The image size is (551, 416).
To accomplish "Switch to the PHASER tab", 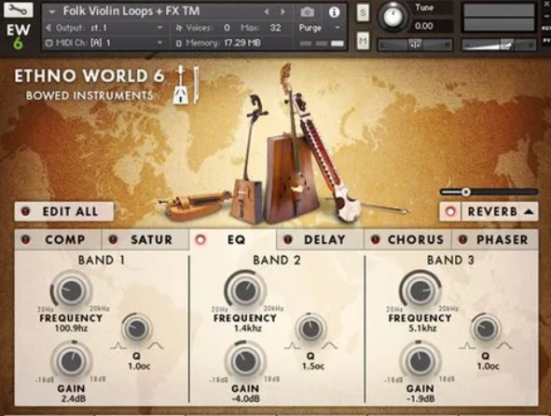I will point(494,239).
